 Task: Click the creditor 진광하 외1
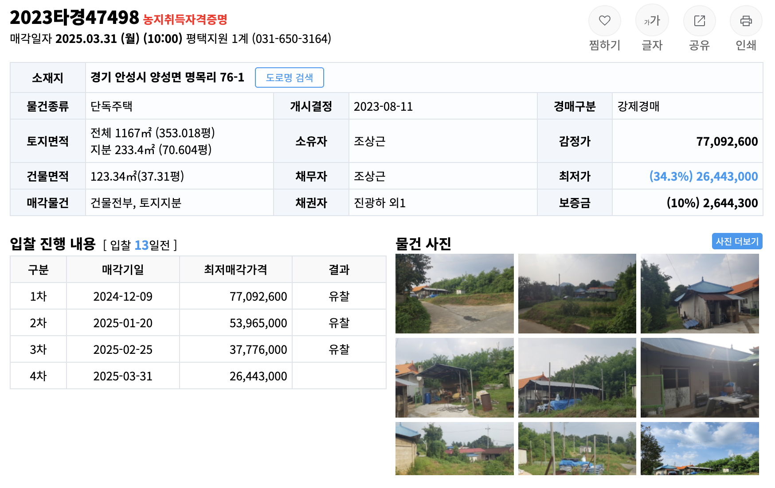tap(380, 203)
